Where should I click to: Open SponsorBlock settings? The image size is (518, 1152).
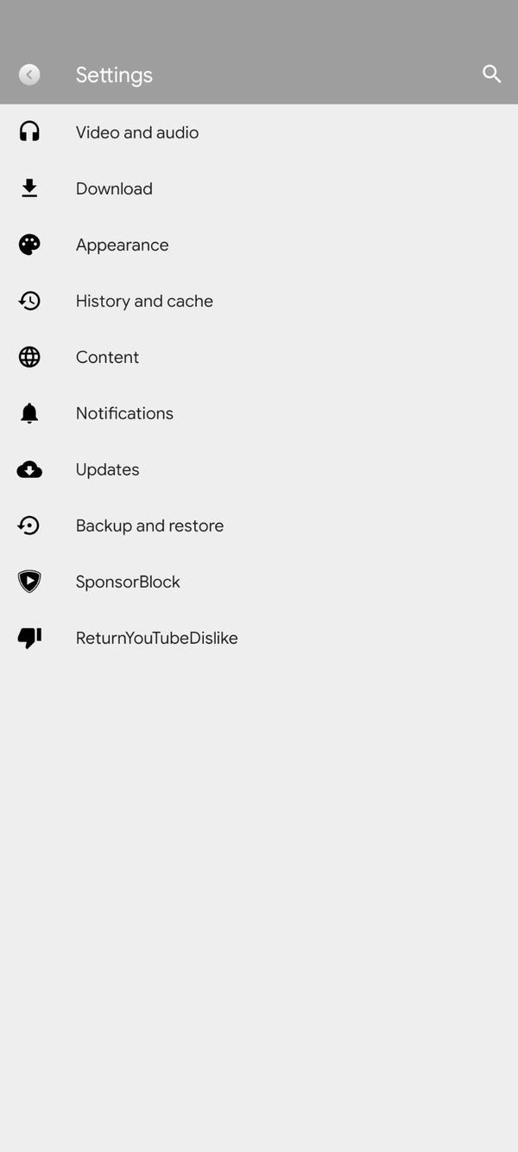point(127,581)
